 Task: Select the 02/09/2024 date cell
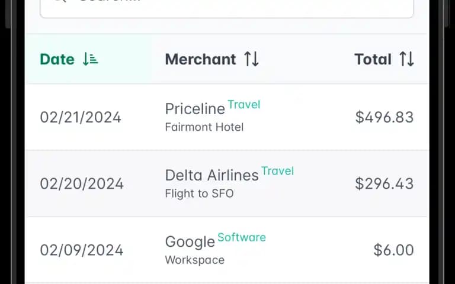82,250
